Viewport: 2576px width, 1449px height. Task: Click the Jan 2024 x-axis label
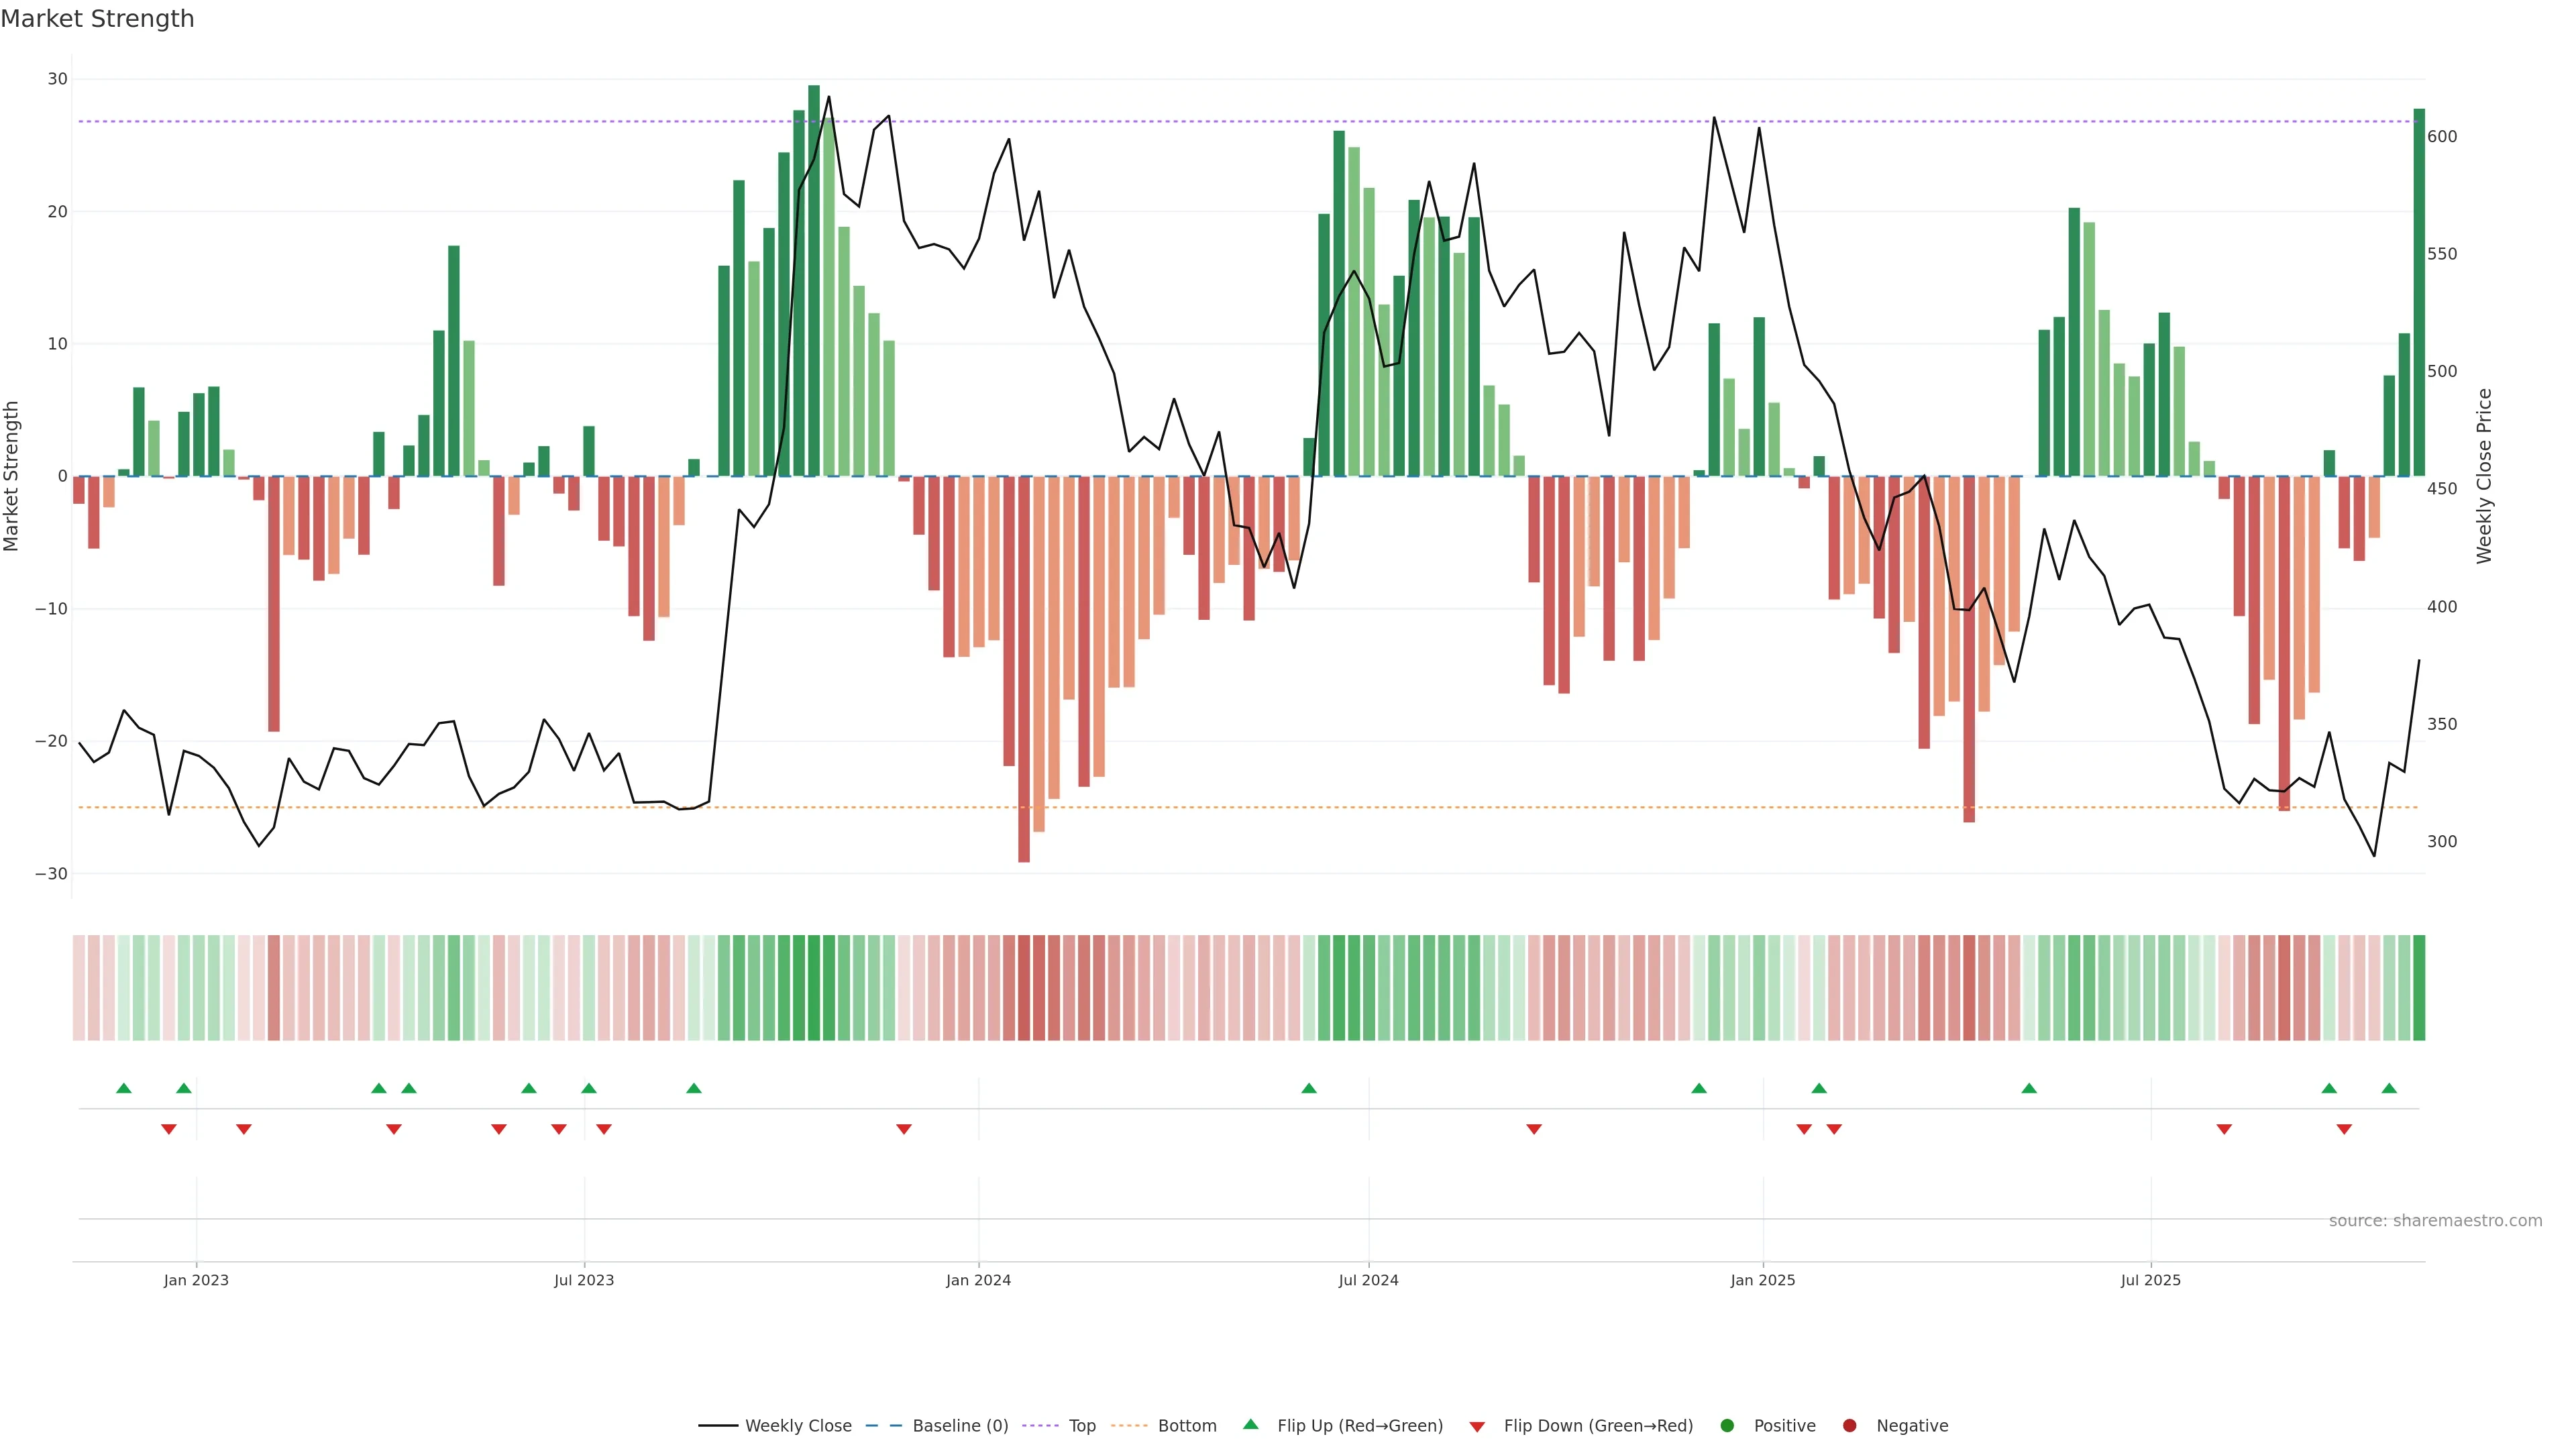pos(978,1280)
